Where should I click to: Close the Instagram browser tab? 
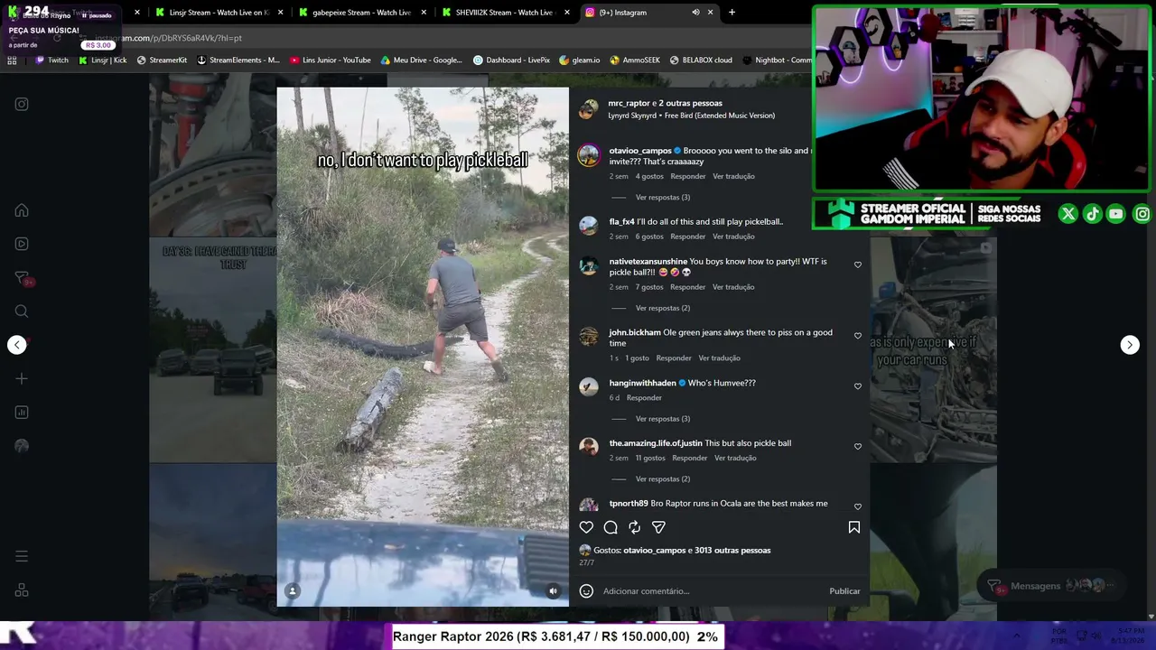710,13
